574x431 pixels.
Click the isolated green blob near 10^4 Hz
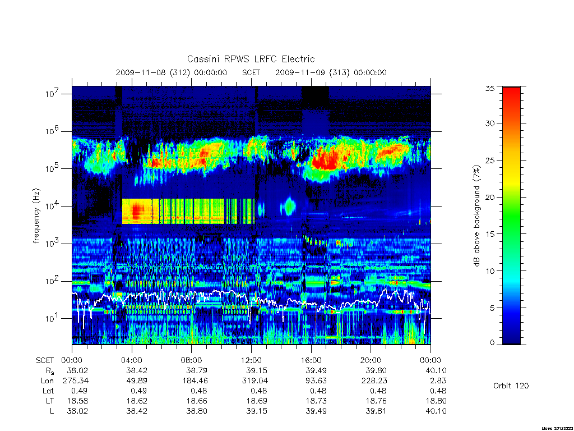pos(290,207)
